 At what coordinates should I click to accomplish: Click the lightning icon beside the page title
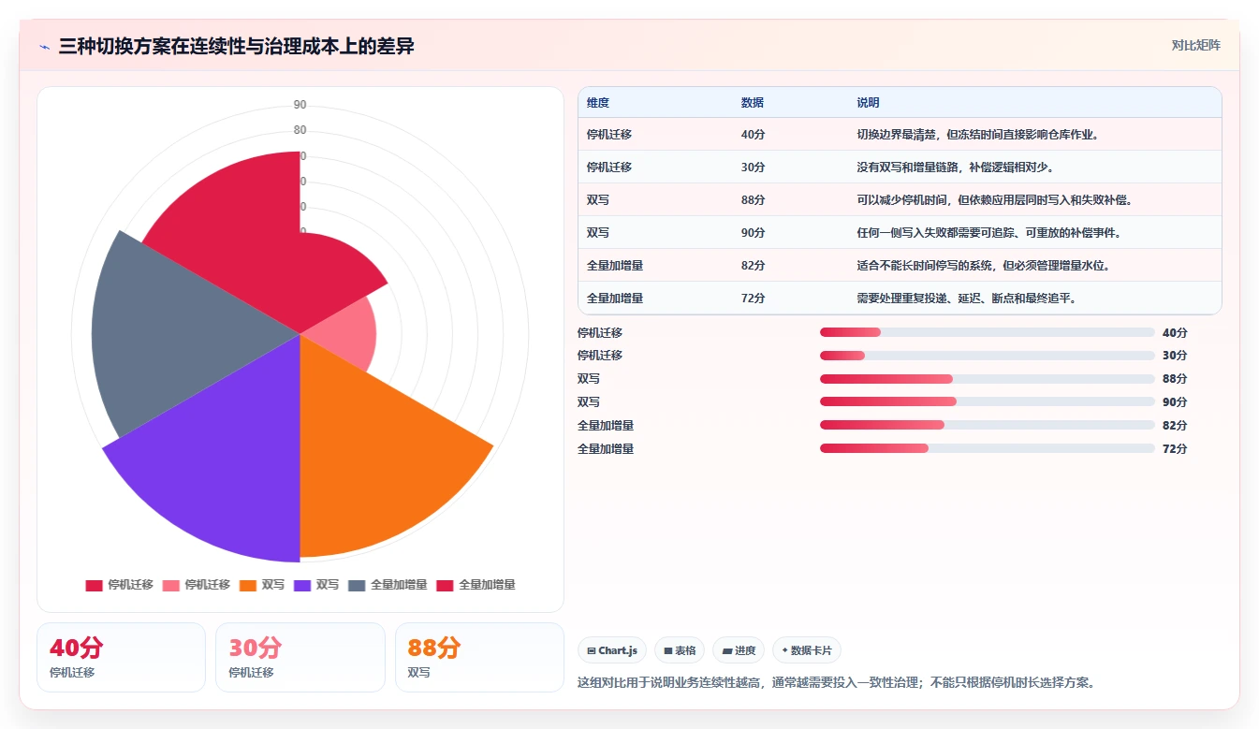44,47
